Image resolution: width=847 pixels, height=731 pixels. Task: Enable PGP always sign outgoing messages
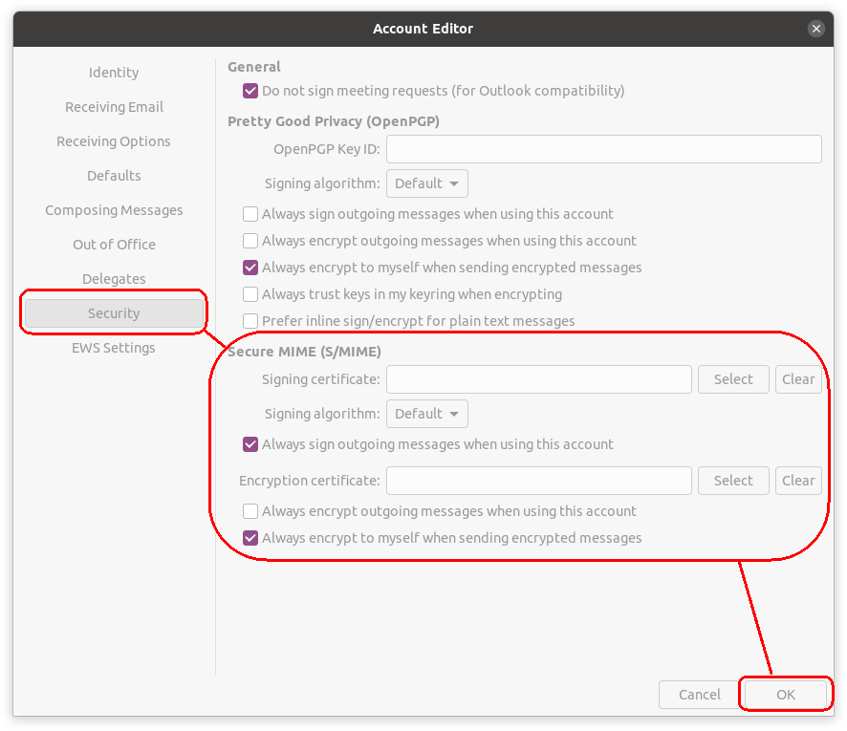click(x=250, y=214)
